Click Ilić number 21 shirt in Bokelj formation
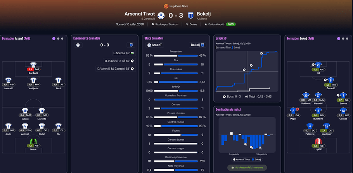This screenshot has height=173, width=353. tap(318, 65)
